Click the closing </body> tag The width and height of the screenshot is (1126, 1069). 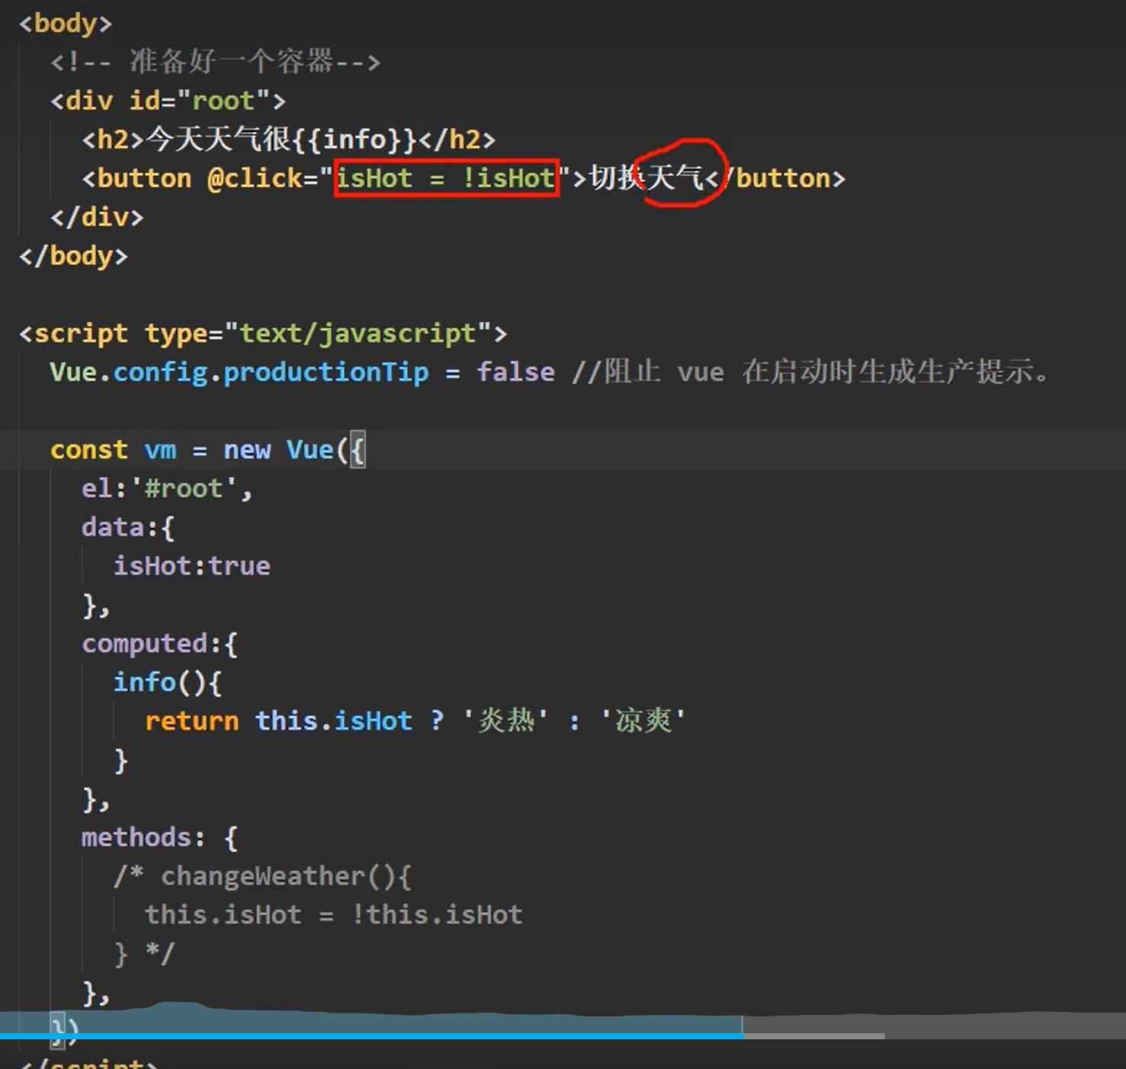click(x=73, y=256)
